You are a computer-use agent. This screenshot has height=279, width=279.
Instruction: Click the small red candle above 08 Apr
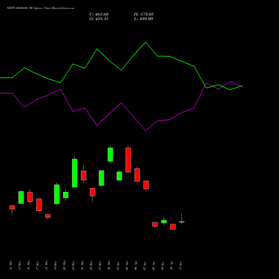tap(155, 224)
